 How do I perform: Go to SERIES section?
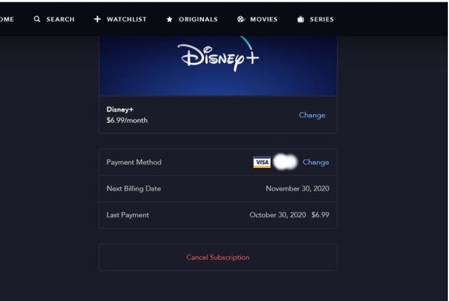coord(316,19)
